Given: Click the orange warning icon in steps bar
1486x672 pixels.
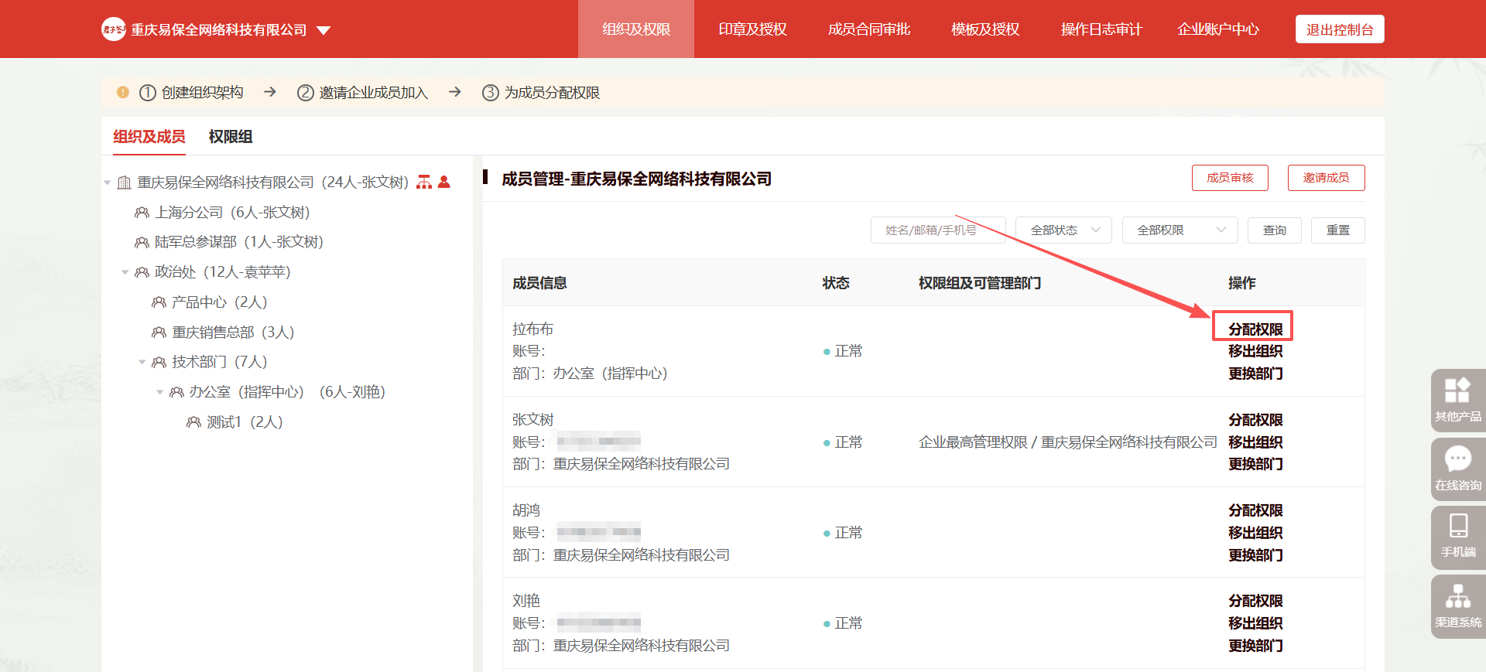Looking at the screenshot, I should click(122, 92).
